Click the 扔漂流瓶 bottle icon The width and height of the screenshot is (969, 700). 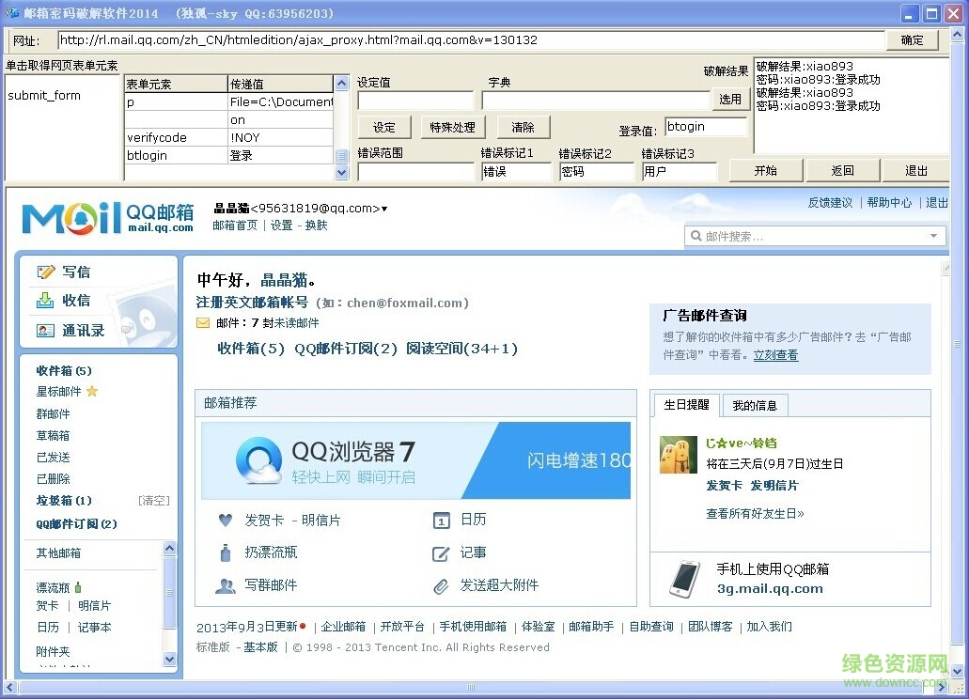coord(225,553)
